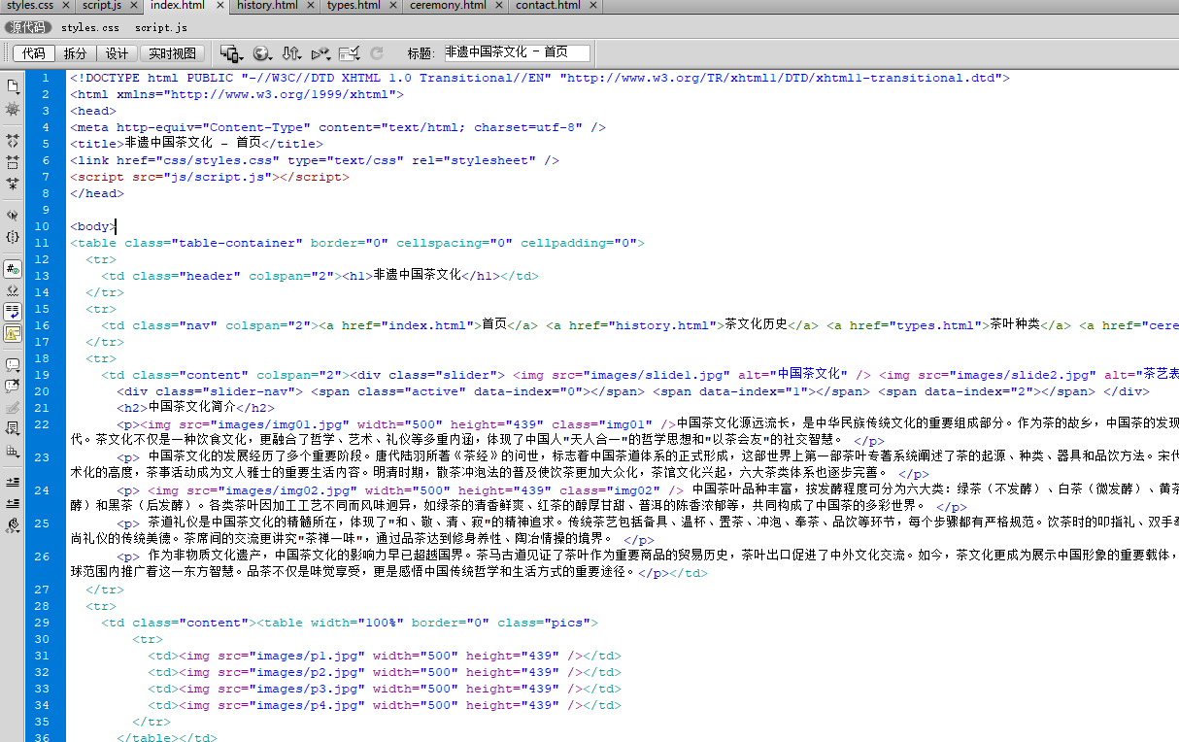Click "js/script.js" in script tag
This screenshot has width=1179, height=742.
click(221, 177)
